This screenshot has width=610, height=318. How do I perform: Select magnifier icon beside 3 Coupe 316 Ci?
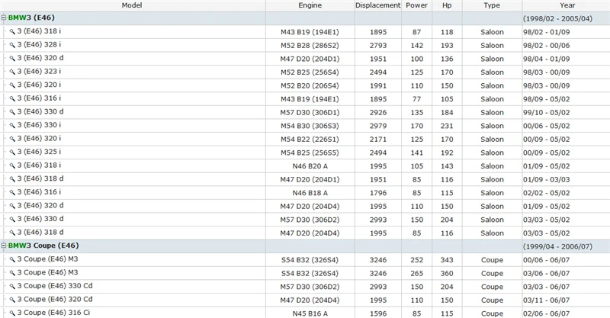click(x=12, y=313)
